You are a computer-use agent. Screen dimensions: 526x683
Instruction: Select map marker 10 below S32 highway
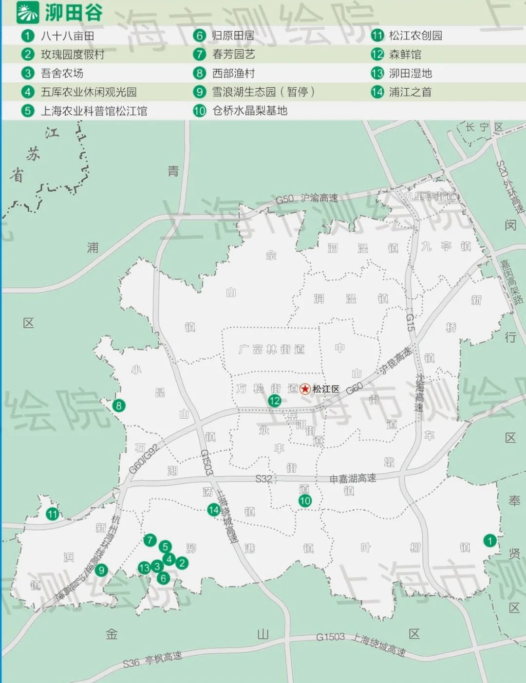click(x=305, y=500)
